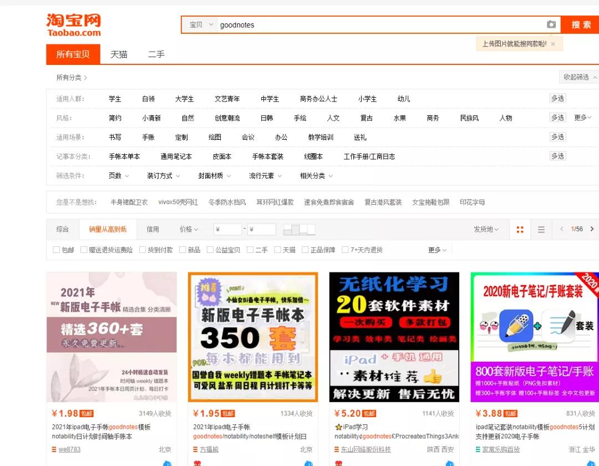The height and width of the screenshot is (466, 599).
Task: Expand the 相关分类 filter dropdown
Action: [316, 176]
